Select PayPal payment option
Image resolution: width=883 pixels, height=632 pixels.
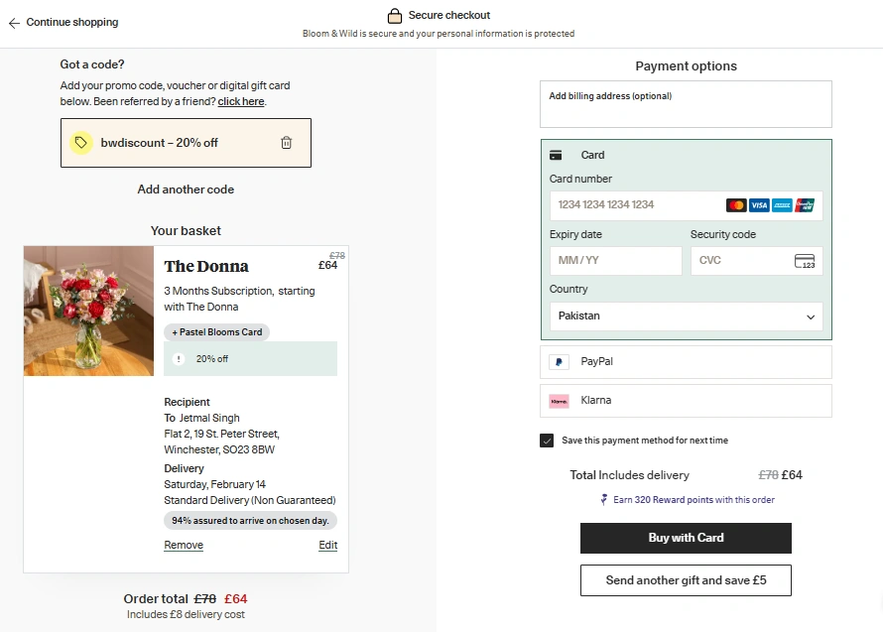686,362
